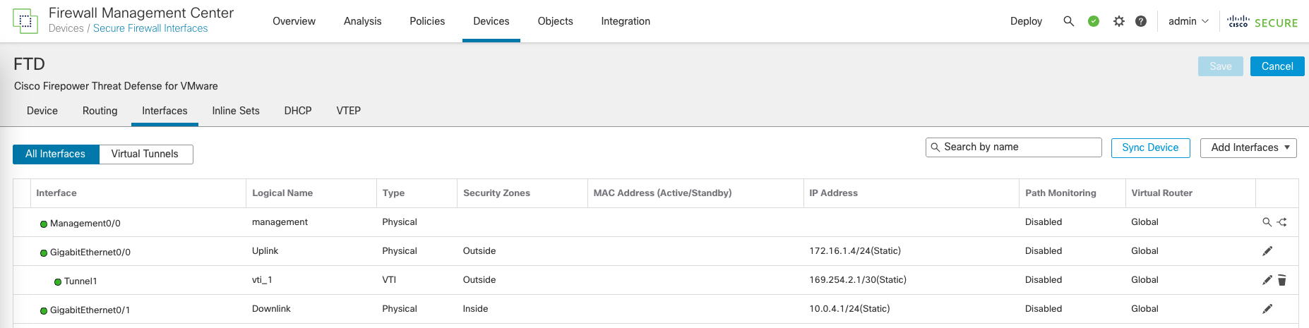1309x328 pixels.
Task: View Management0/0 details magnifier icon
Action: pos(1267,222)
